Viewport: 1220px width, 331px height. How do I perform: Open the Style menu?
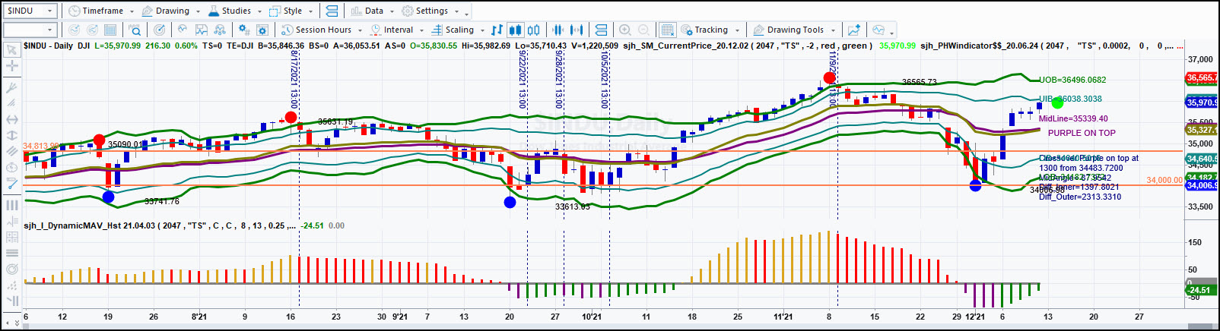click(x=291, y=11)
